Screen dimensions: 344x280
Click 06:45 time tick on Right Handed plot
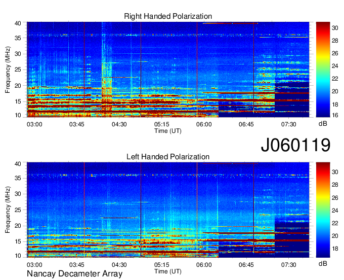[x=246, y=124]
